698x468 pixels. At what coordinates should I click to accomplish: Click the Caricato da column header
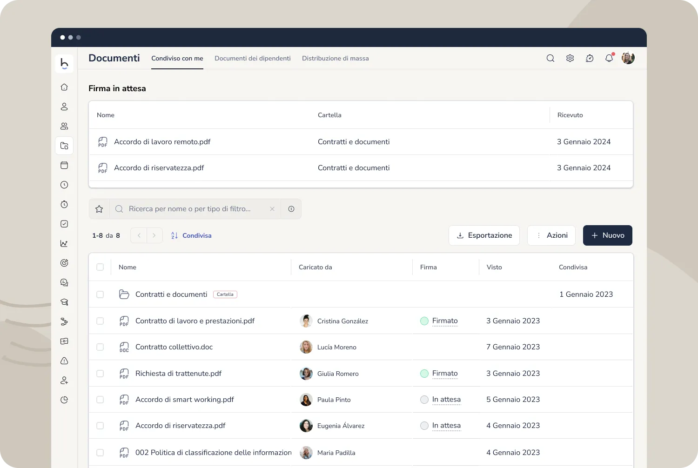click(315, 267)
